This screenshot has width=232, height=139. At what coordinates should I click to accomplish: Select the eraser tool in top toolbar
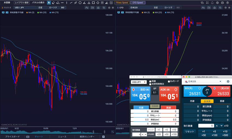(53, 3)
